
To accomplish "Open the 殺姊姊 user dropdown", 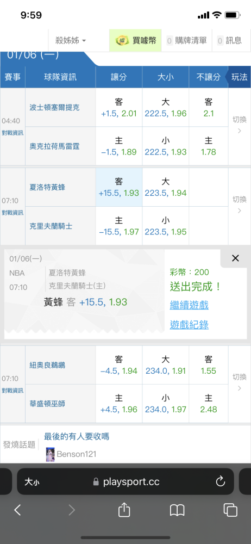I will (71, 41).
